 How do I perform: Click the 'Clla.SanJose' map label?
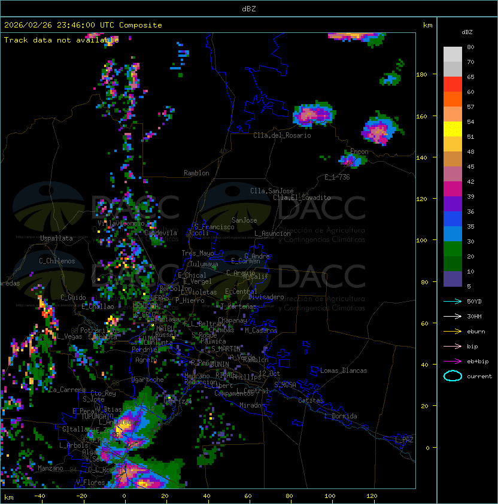point(272,191)
